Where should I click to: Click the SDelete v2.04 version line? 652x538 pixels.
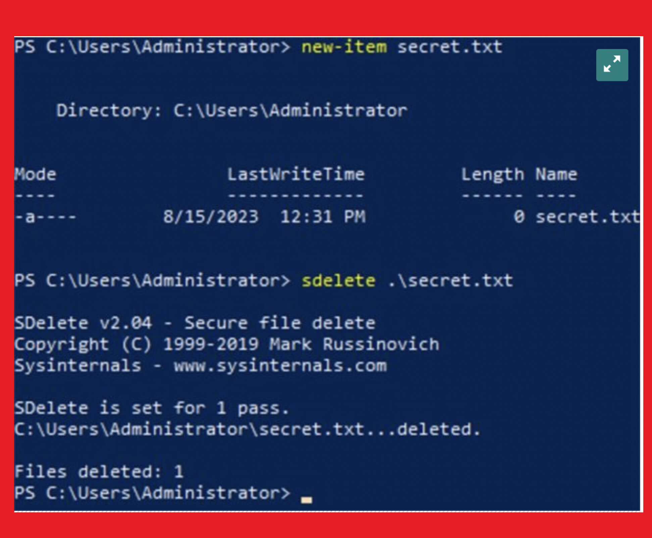195,323
